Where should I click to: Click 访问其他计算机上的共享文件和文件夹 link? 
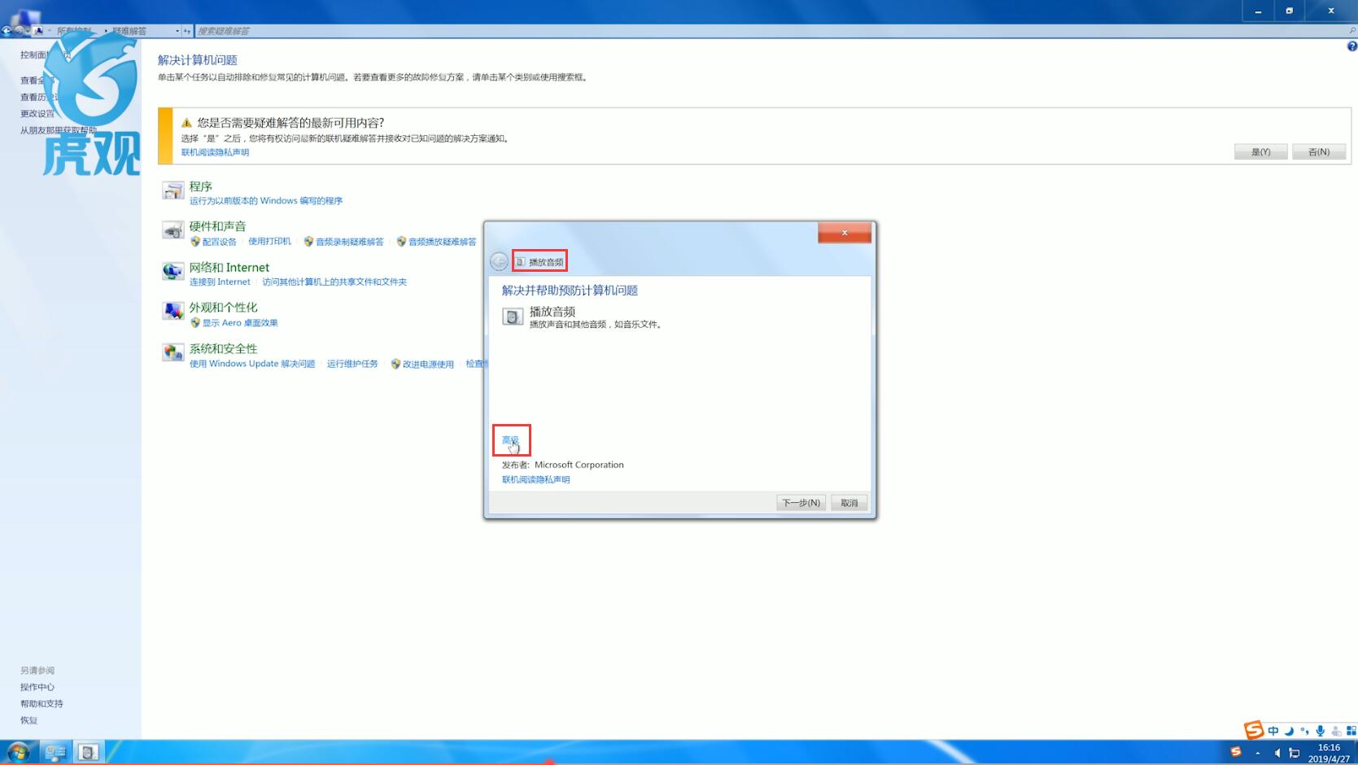pos(334,282)
